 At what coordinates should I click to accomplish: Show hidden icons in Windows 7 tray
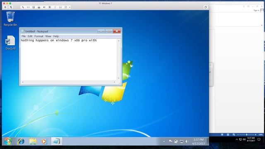[164, 142]
